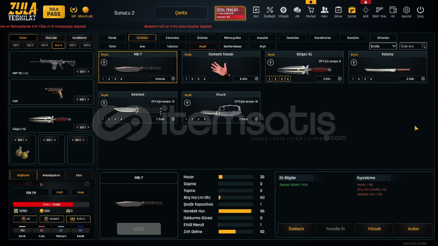Toggle set 4 on Kelebek card
438x246 pixels.
(x=121, y=119)
